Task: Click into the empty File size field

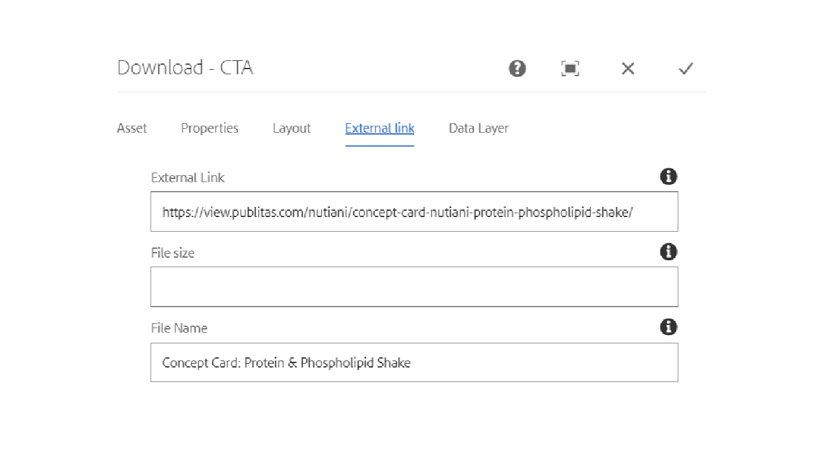Action: (414, 287)
